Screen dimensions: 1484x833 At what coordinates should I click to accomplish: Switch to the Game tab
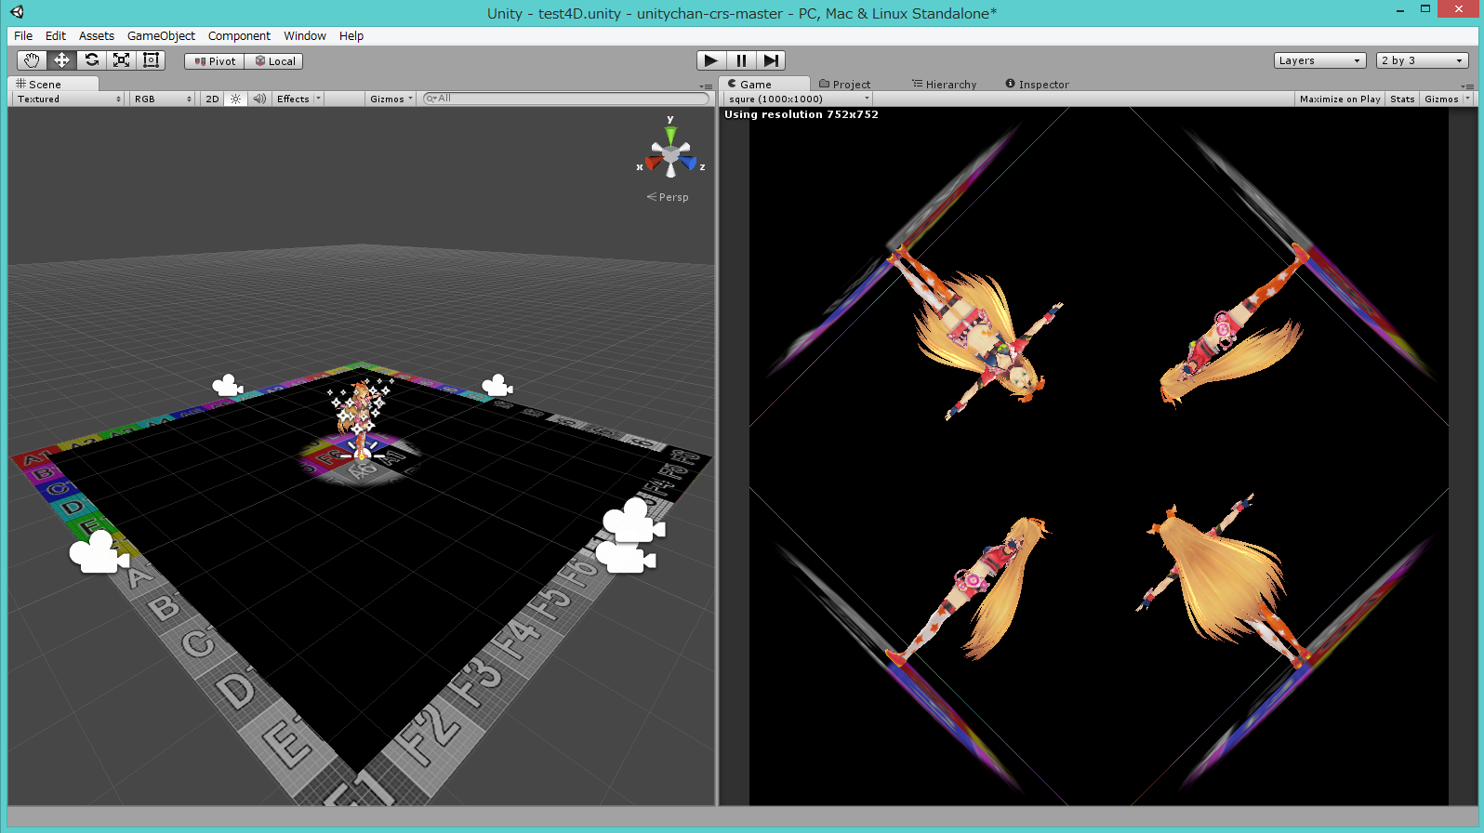(764, 84)
